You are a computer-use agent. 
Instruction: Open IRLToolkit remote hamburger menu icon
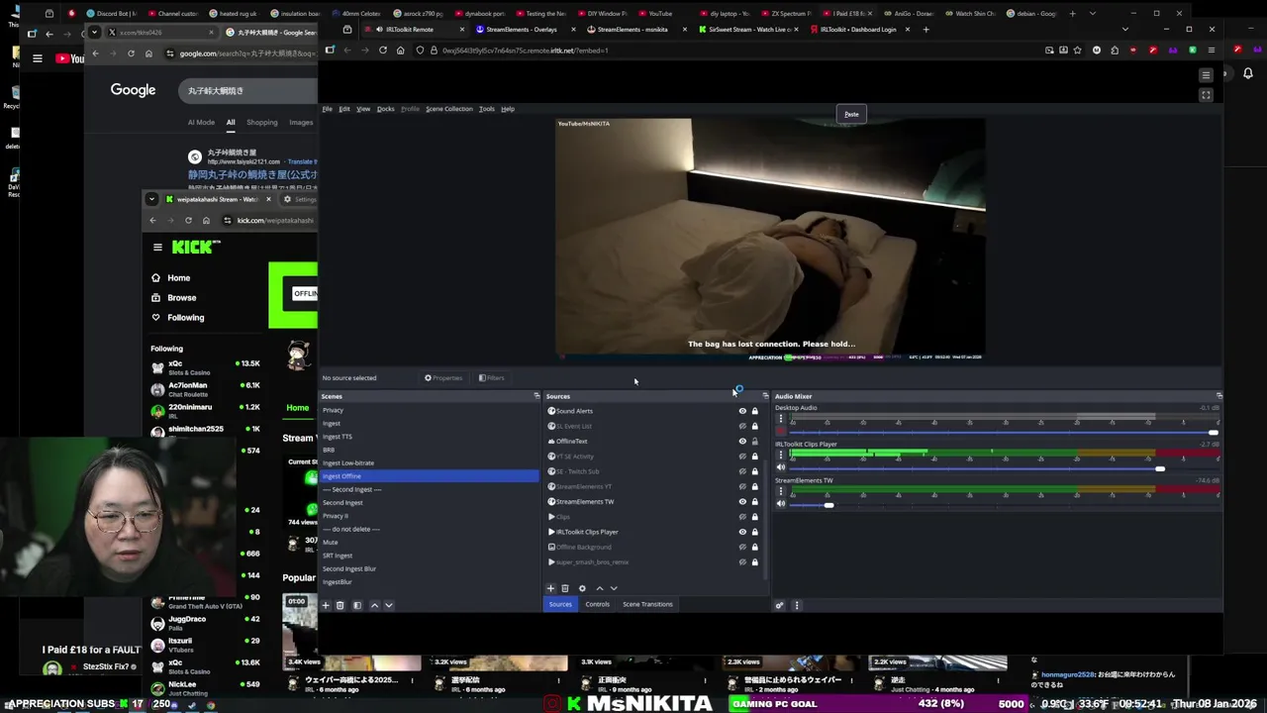pyautogui.click(x=1206, y=75)
